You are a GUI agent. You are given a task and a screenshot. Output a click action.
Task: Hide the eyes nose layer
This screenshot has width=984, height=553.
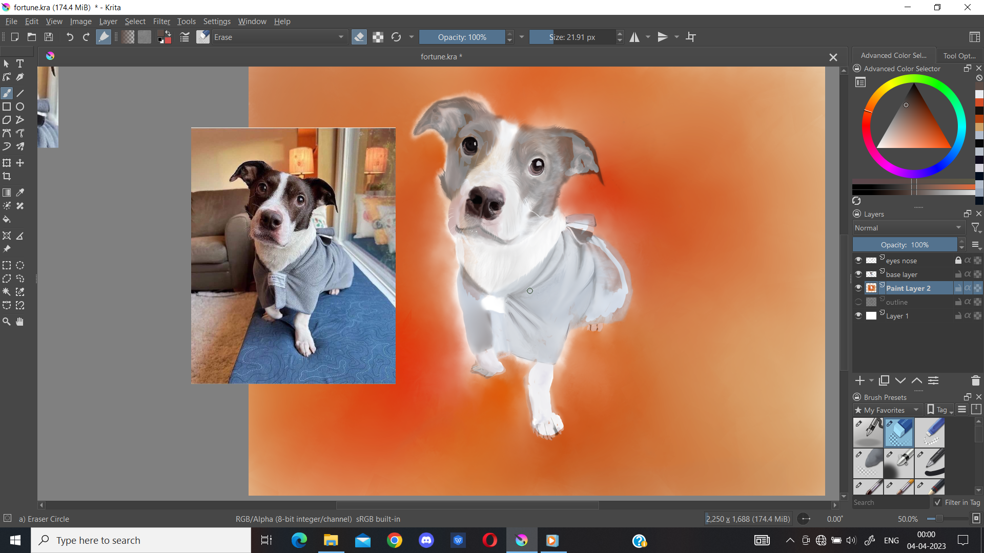[858, 260]
